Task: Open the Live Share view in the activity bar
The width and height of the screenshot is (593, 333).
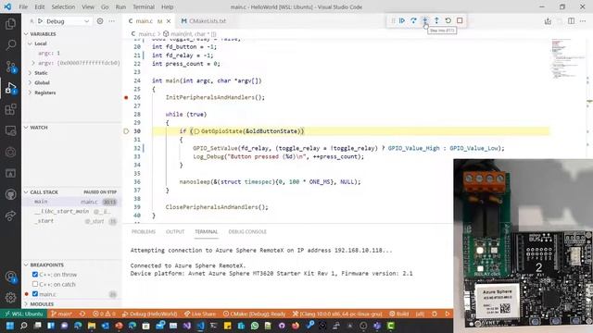Action: (10, 216)
